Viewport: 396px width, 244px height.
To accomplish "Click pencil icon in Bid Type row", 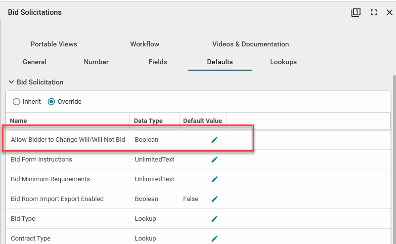I will (x=214, y=219).
